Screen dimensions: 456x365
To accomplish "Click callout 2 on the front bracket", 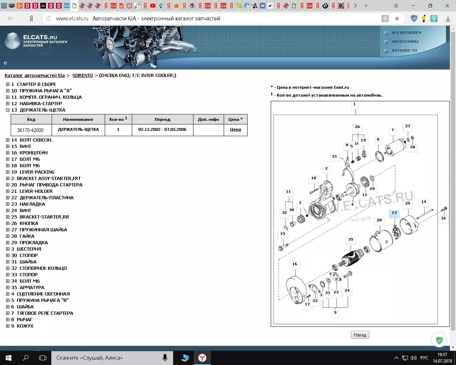I will [x=326, y=169].
